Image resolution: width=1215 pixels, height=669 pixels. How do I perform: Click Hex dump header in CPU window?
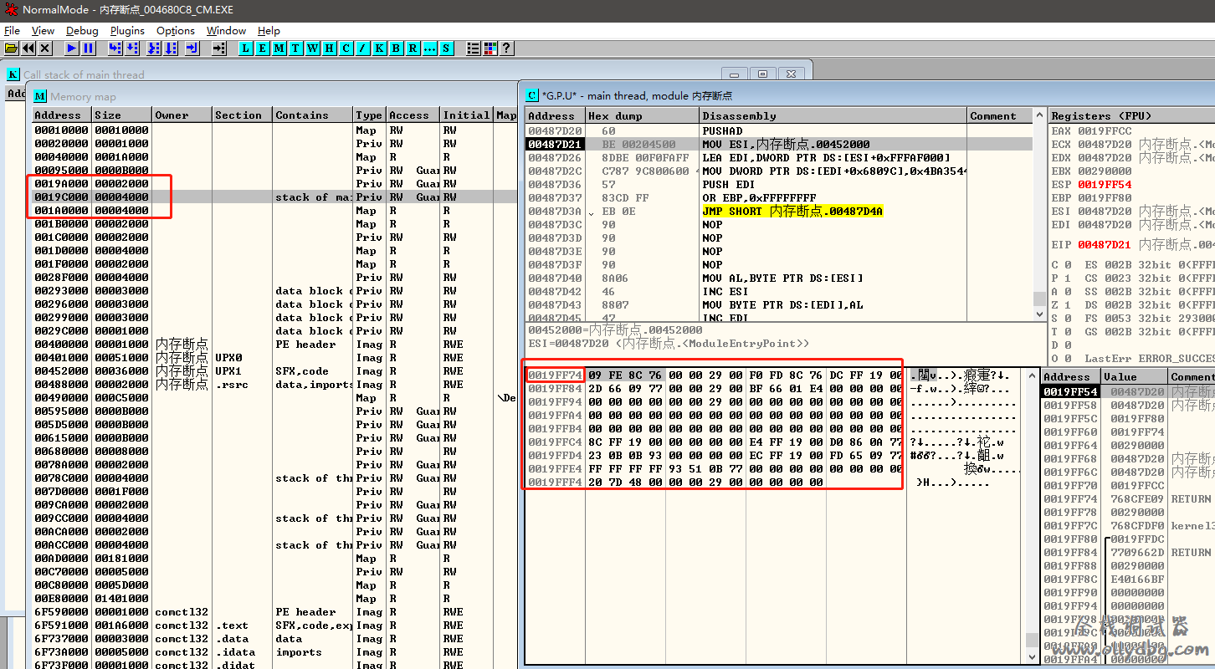(642, 116)
